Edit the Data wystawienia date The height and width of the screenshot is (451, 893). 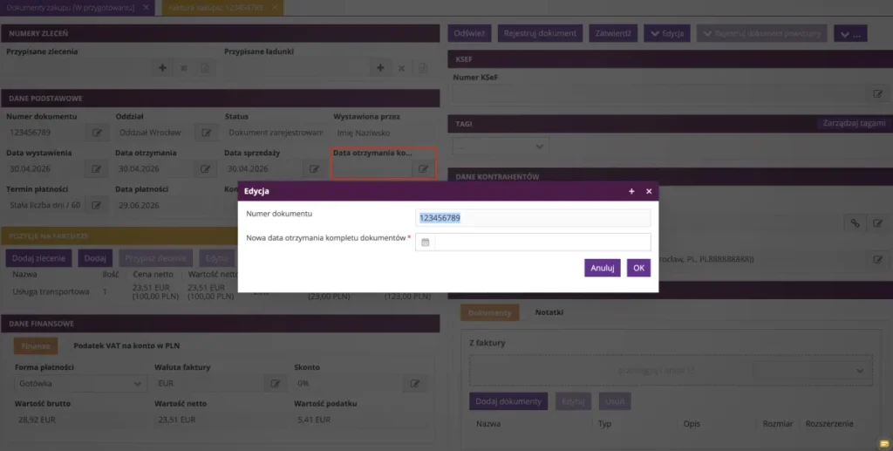tap(96, 169)
